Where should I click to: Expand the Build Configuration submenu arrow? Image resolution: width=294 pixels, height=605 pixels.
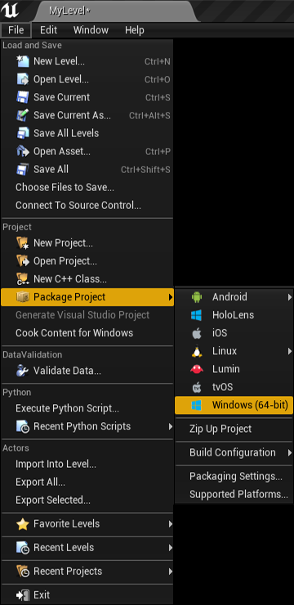(290, 452)
